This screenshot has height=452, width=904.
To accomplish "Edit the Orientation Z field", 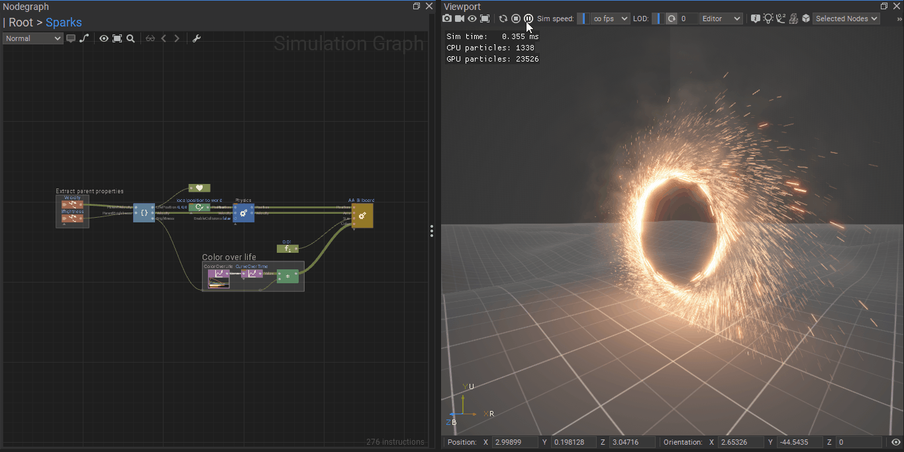I will tap(860, 442).
